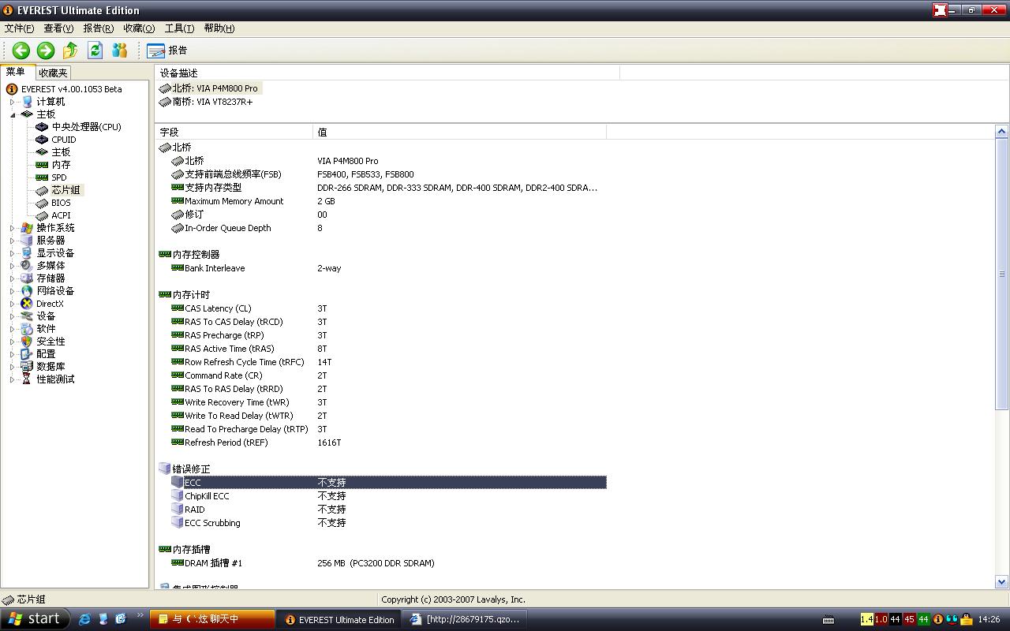Expand the DirectX tree node
The height and width of the screenshot is (631, 1010).
tap(12, 304)
